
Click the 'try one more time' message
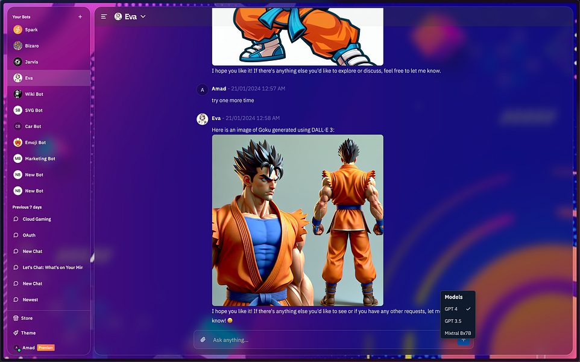(233, 100)
